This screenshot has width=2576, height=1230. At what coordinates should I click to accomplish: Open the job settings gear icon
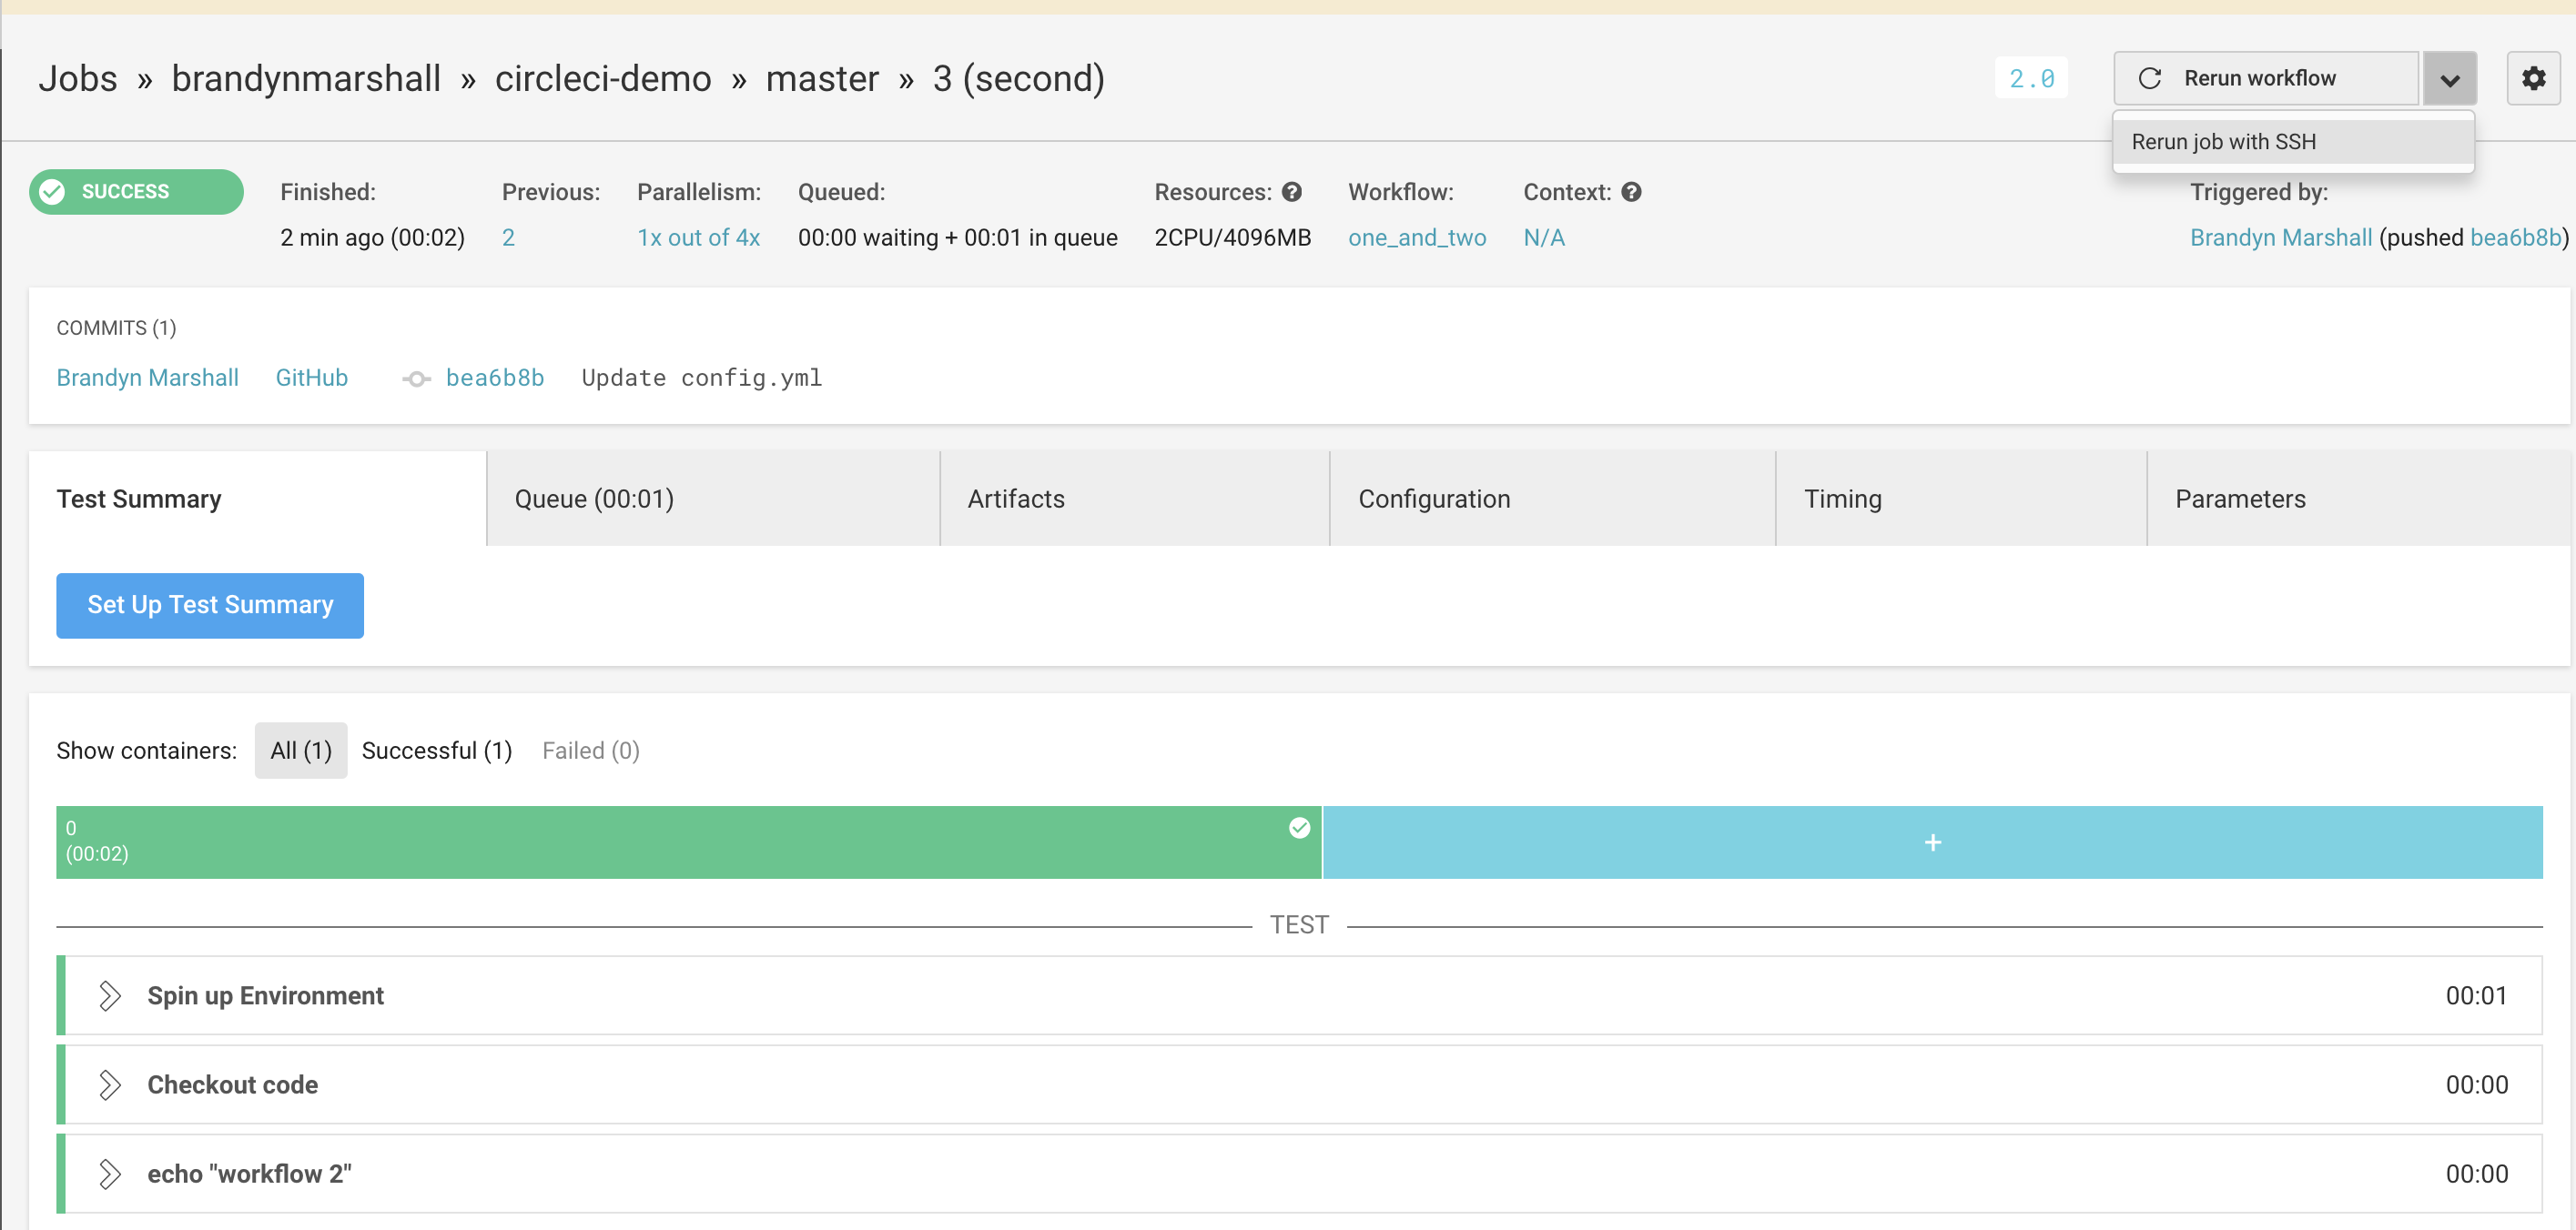point(2533,78)
